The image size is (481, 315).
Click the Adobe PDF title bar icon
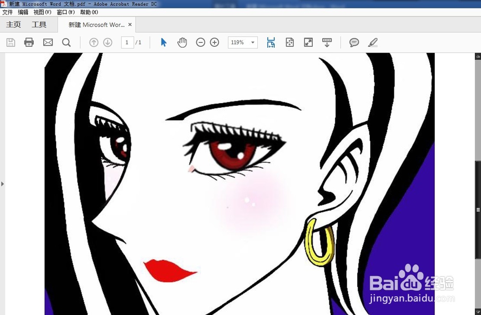click(3, 4)
